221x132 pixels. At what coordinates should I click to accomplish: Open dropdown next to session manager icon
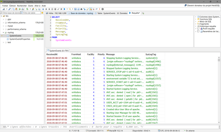coord(7,9)
